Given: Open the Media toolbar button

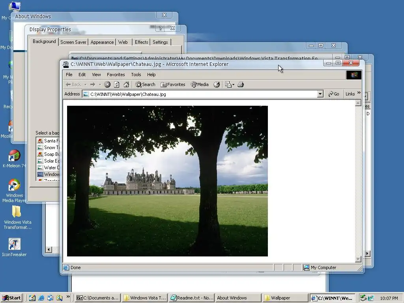Looking at the screenshot, I should [x=200, y=84].
